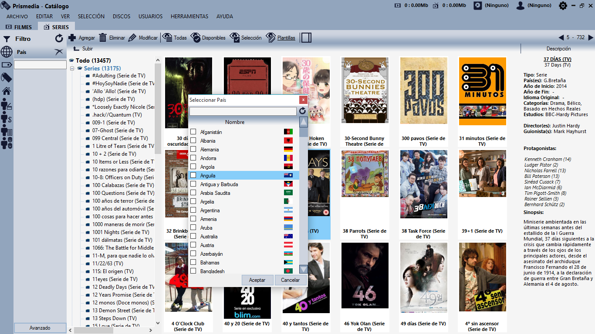
Task: Open the SELECCIÓN menu
Action: pyautogui.click(x=91, y=17)
